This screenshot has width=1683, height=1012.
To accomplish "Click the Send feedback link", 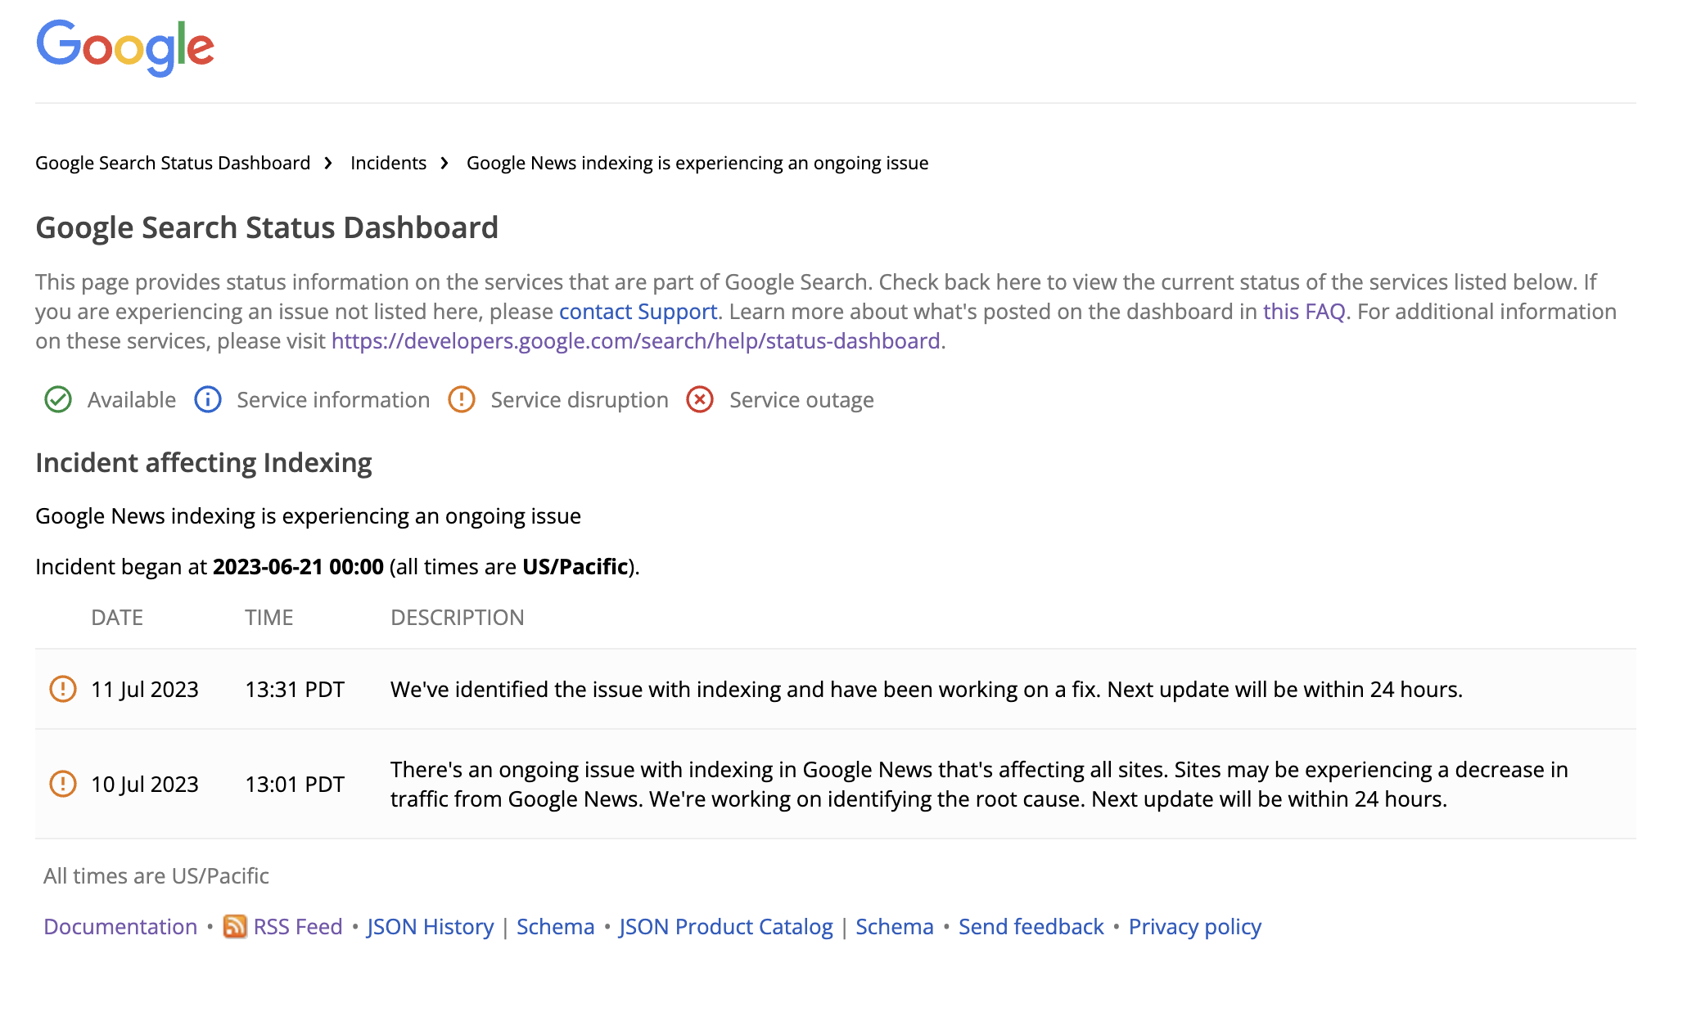I will pos(1031,925).
